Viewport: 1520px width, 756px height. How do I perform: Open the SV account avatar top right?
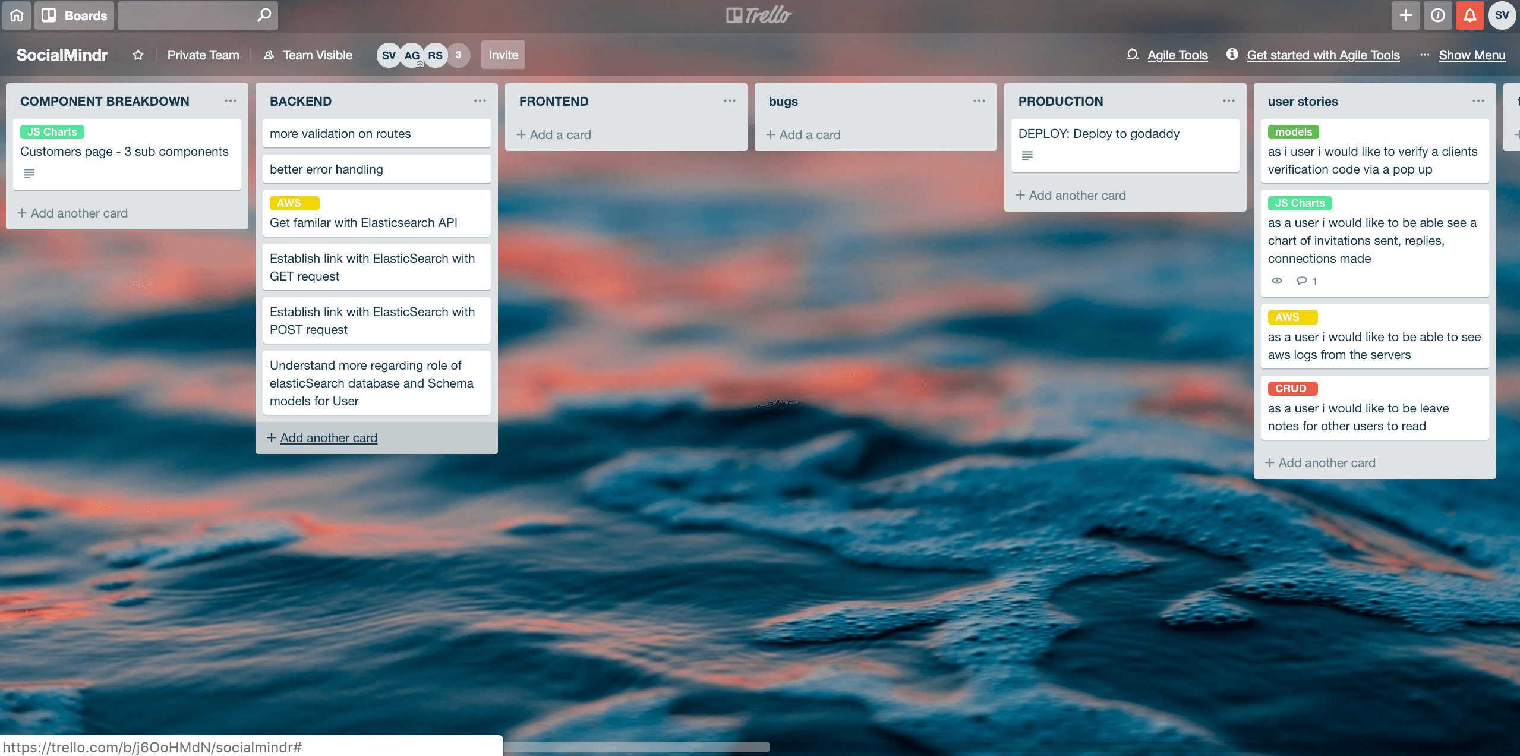point(1502,15)
